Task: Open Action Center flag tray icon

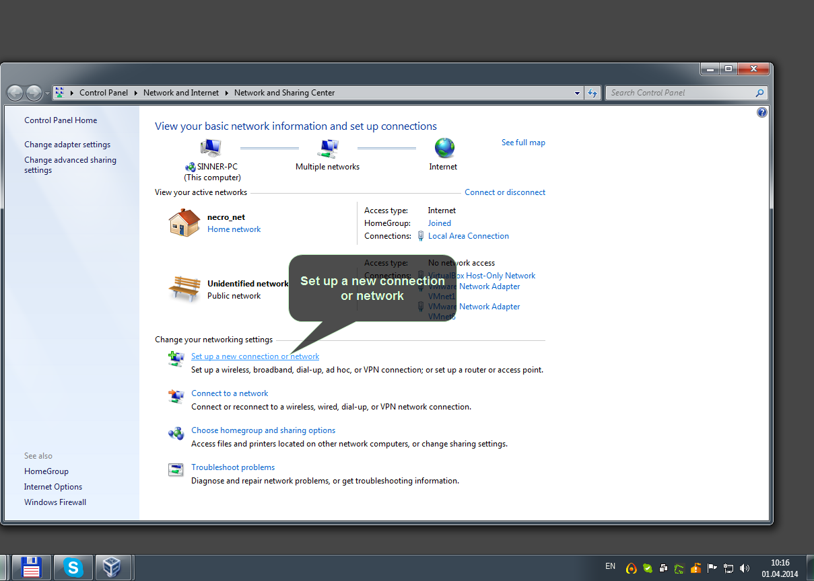Action: 712,568
